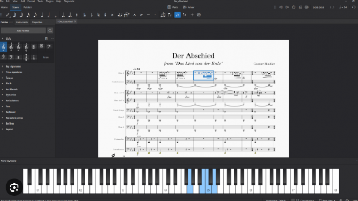The height and width of the screenshot is (201, 358).
Task: Select the half note duration
Action: coord(49,15)
